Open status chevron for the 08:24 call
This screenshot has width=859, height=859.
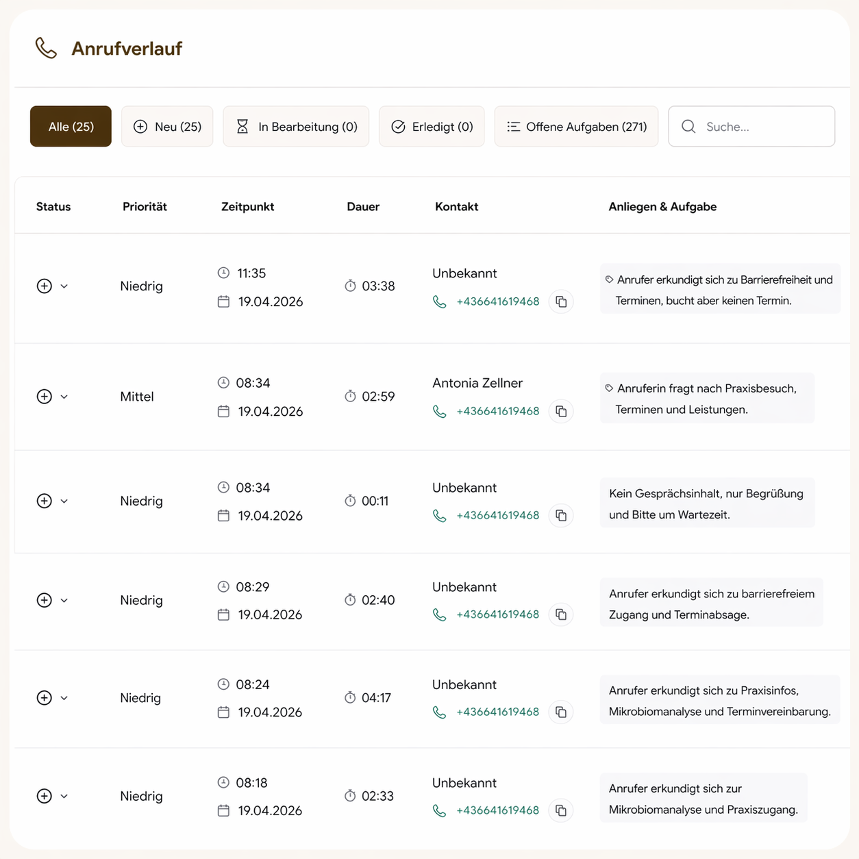(64, 697)
